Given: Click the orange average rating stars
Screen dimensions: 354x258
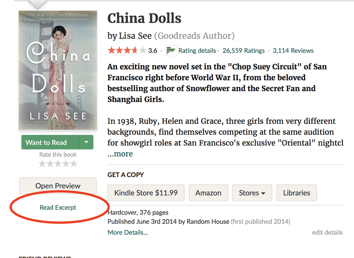Looking at the screenshot, I should (x=127, y=50).
